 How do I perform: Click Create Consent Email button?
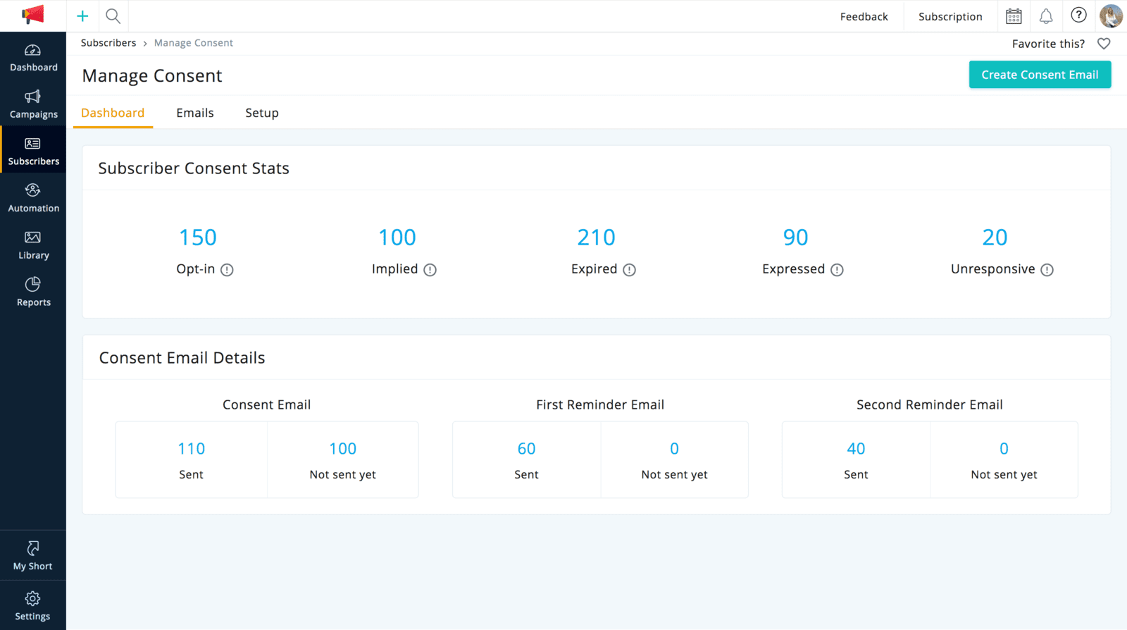1040,75
